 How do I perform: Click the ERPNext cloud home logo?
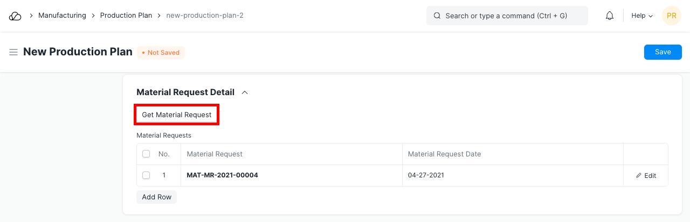(x=15, y=16)
